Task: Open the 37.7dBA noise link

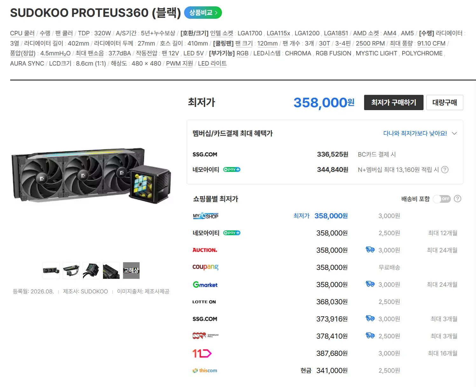Action: (x=120, y=53)
